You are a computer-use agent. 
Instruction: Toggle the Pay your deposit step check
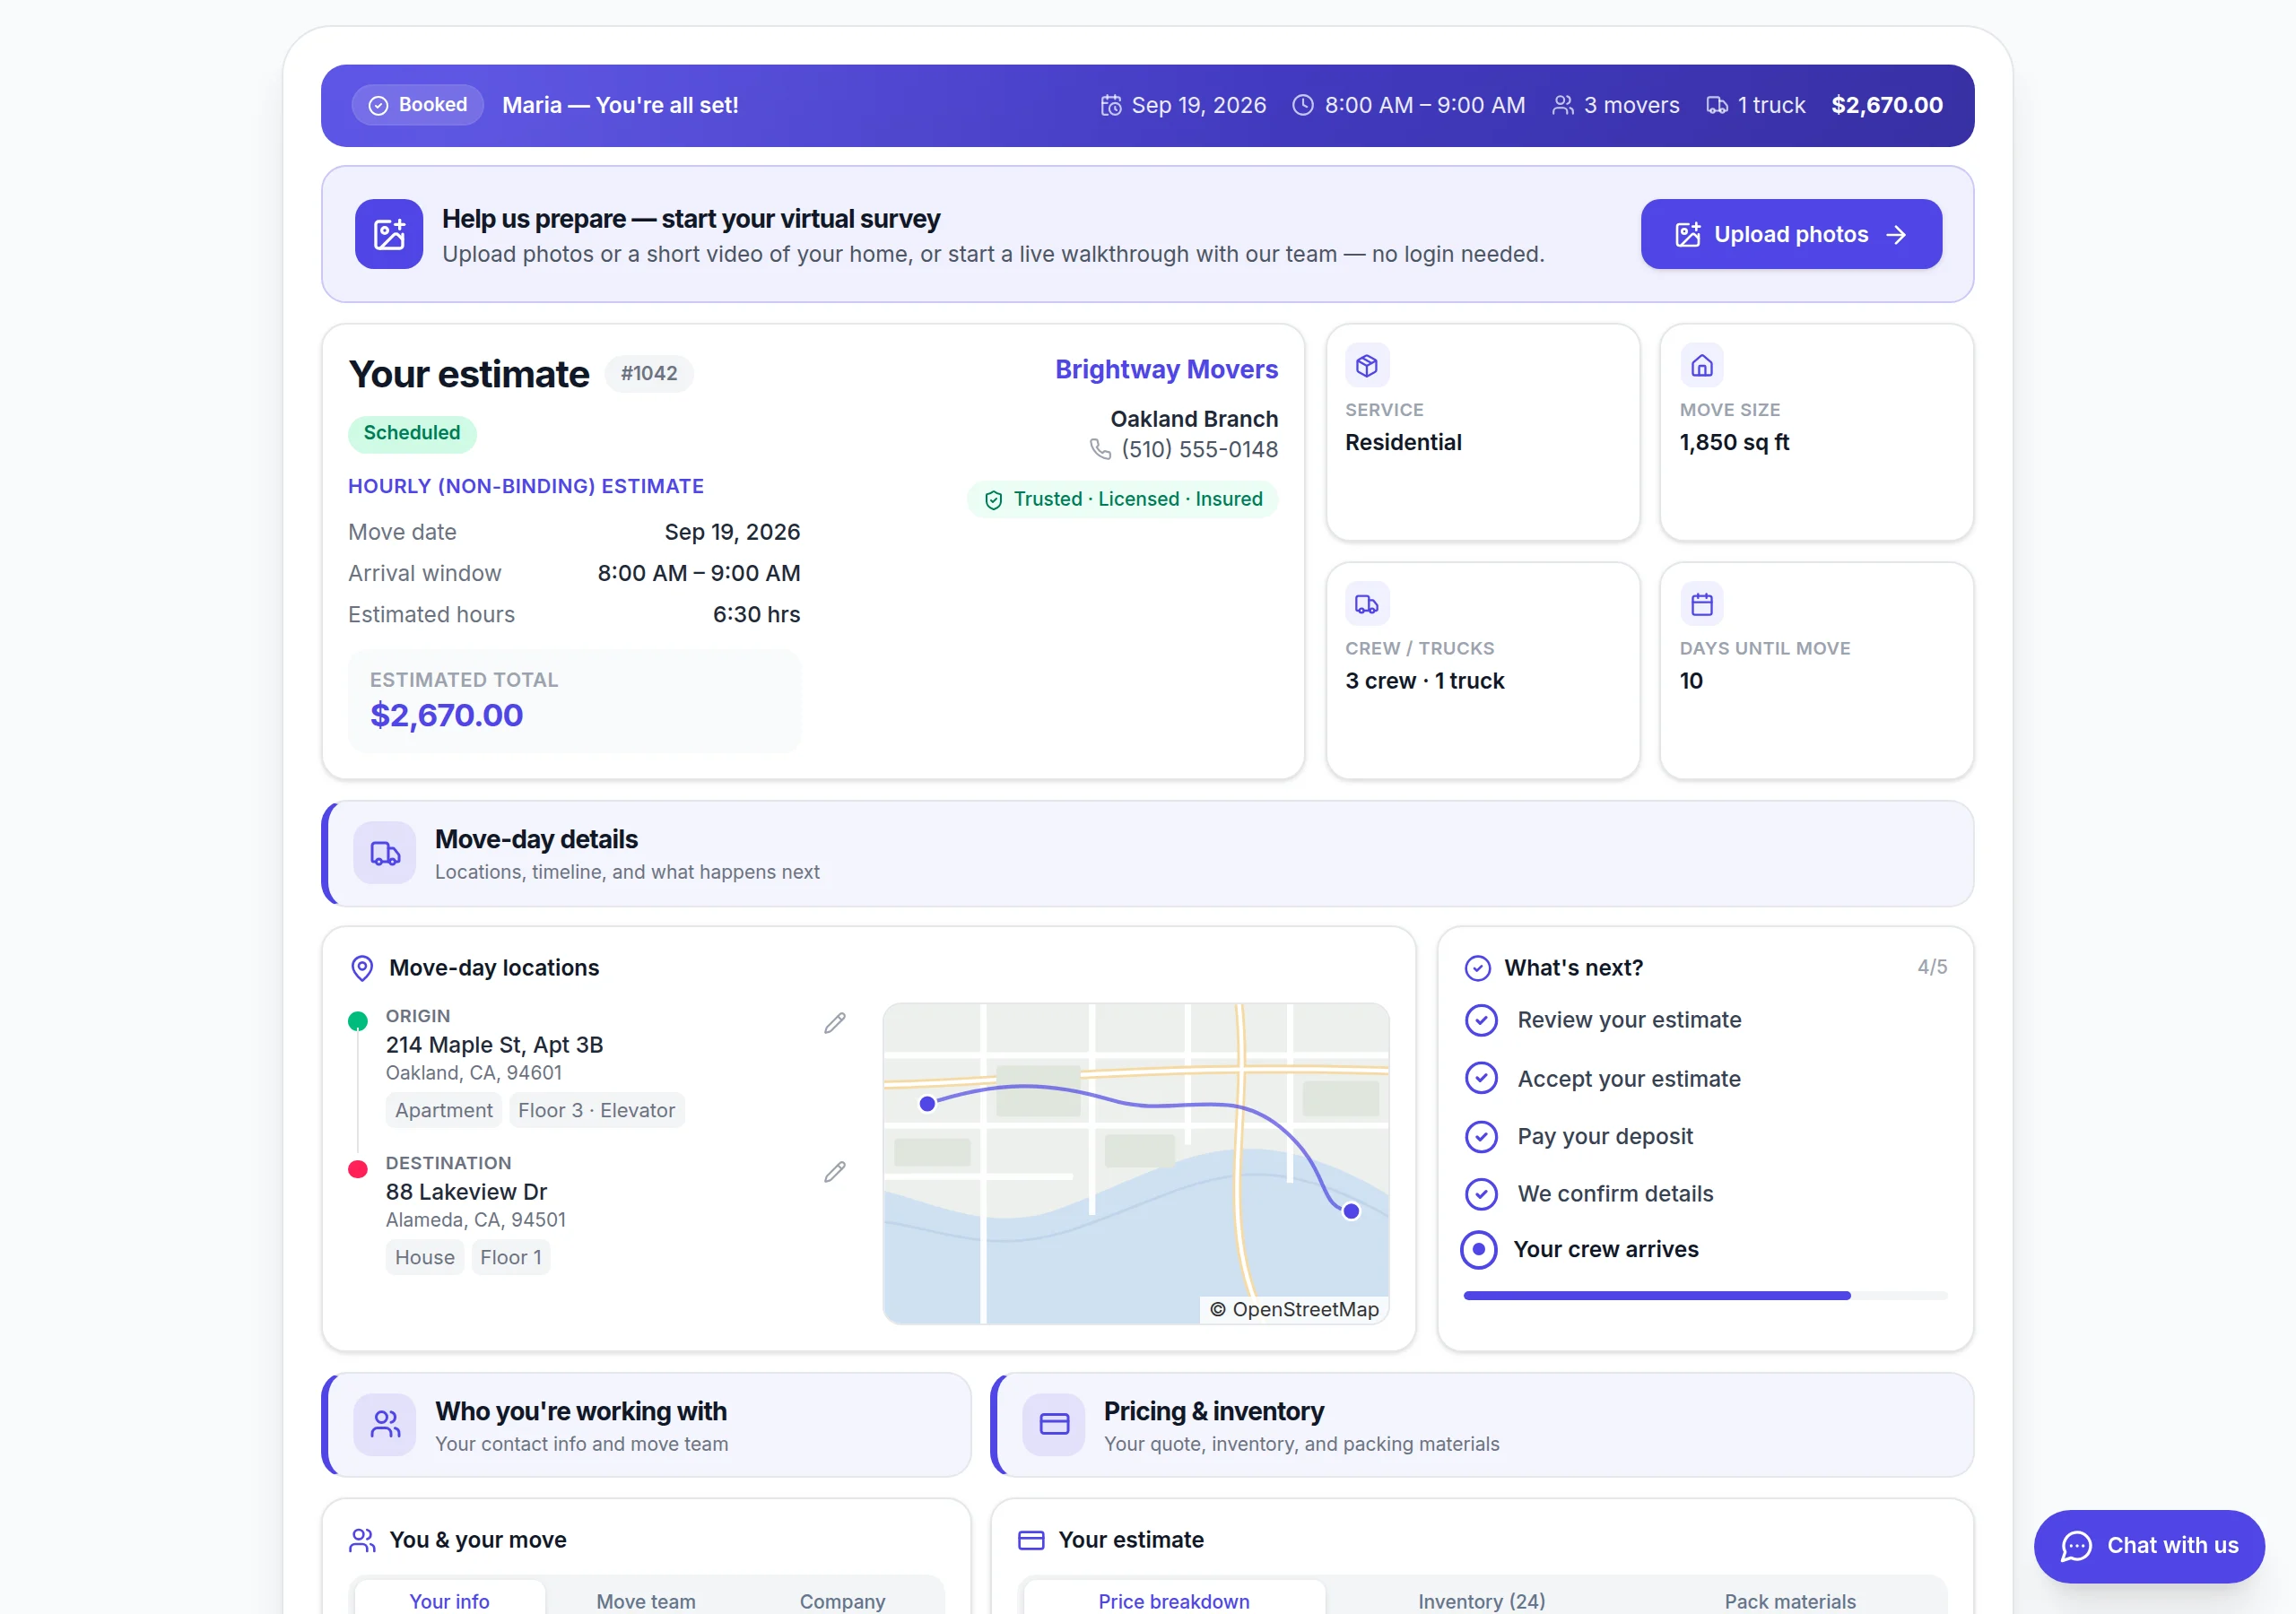coord(1481,1137)
